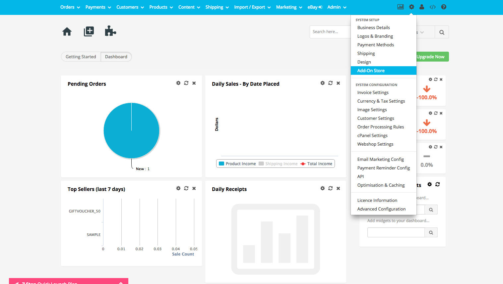The height and width of the screenshot is (284, 503).
Task: Close the Top Sellers widget
Action: coord(194,188)
